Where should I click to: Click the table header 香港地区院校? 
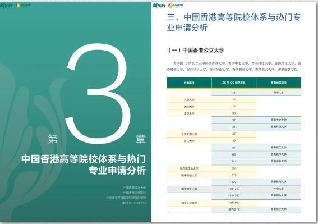pos(278,83)
